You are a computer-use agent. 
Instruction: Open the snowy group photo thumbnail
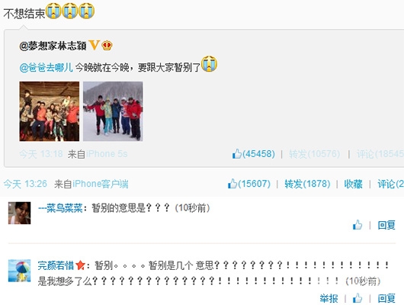click(x=113, y=111)
